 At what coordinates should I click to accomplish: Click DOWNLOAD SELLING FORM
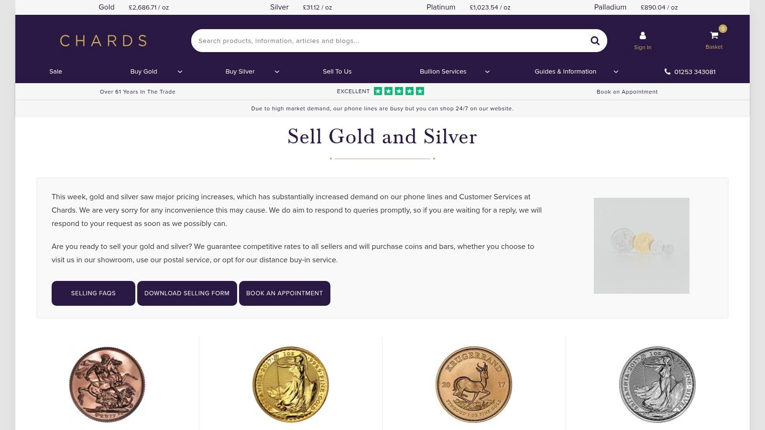point(187,293)
